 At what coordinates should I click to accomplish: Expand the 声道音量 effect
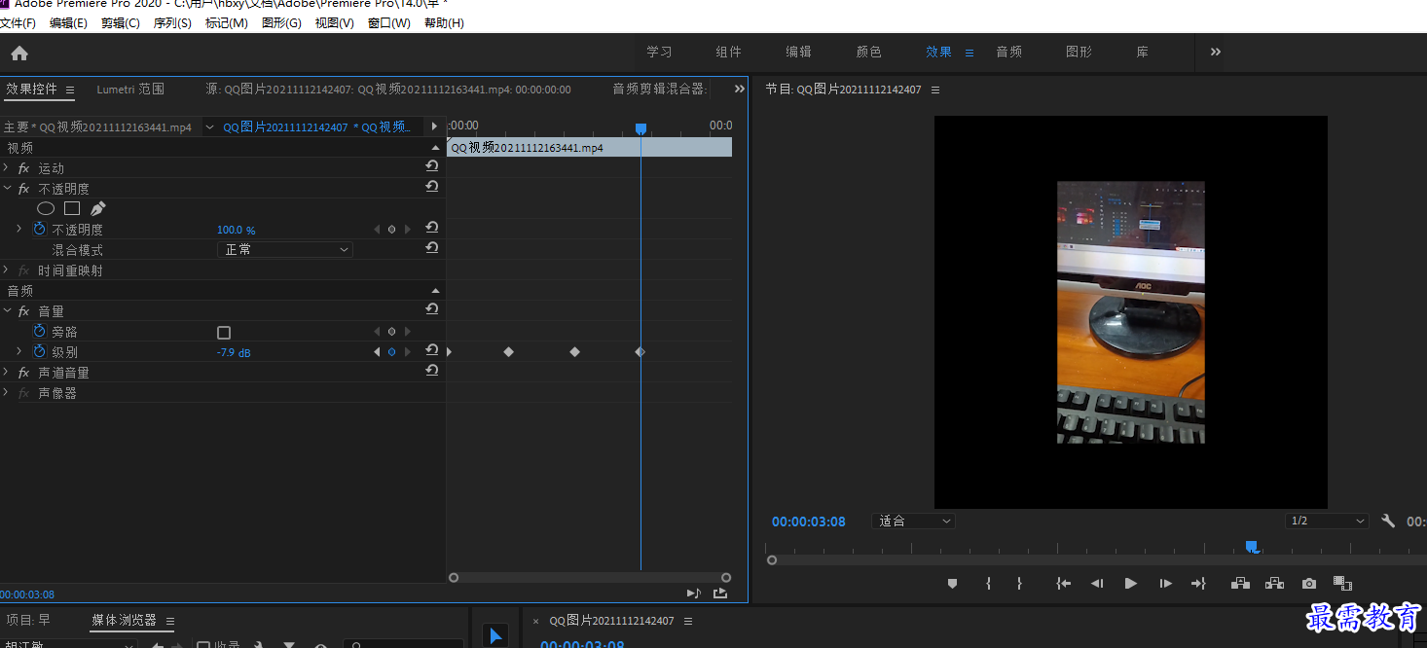6,373
